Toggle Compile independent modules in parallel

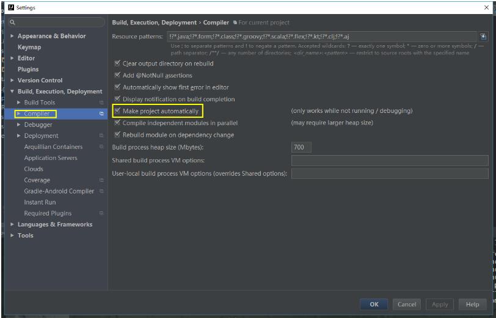(117, 122)
